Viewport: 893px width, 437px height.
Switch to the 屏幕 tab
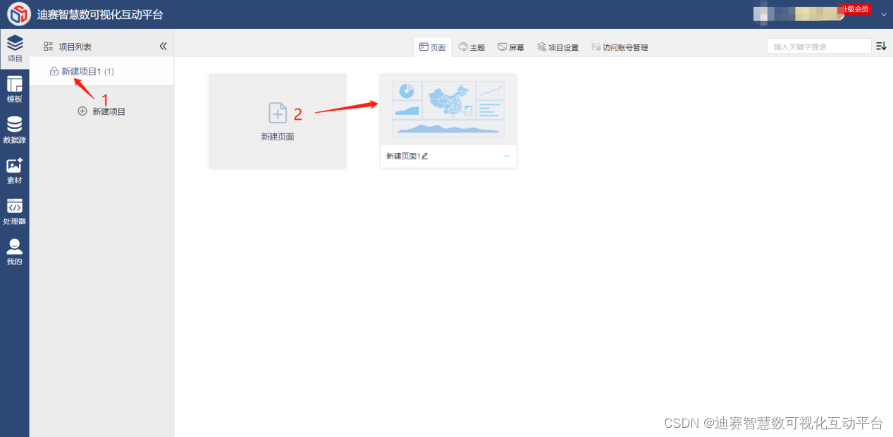511,47
